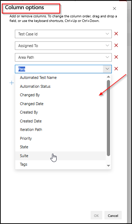Open the Test Case Id dropdown

pos(107,34)
